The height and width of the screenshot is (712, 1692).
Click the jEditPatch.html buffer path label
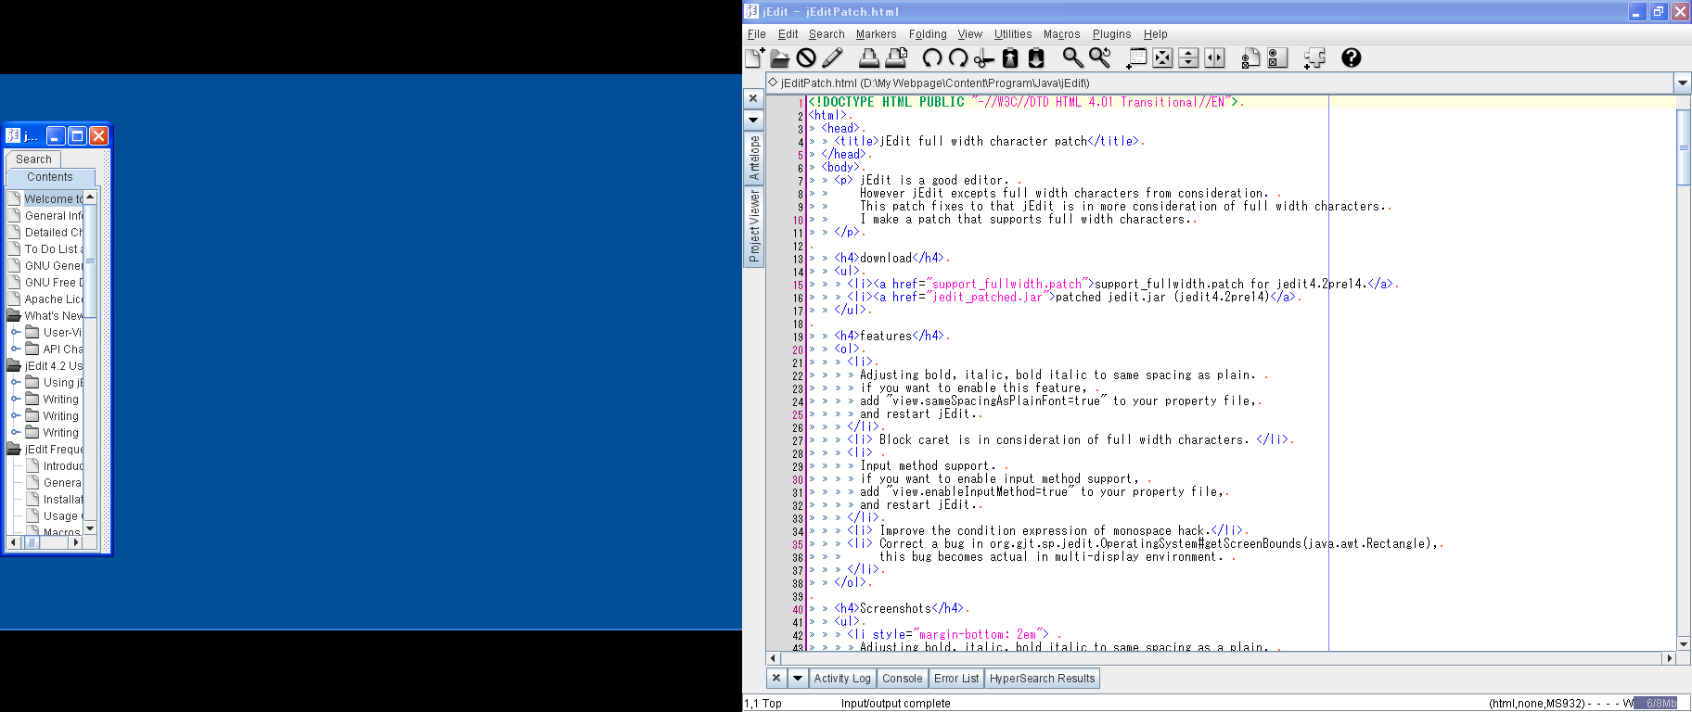click(935, 83)
